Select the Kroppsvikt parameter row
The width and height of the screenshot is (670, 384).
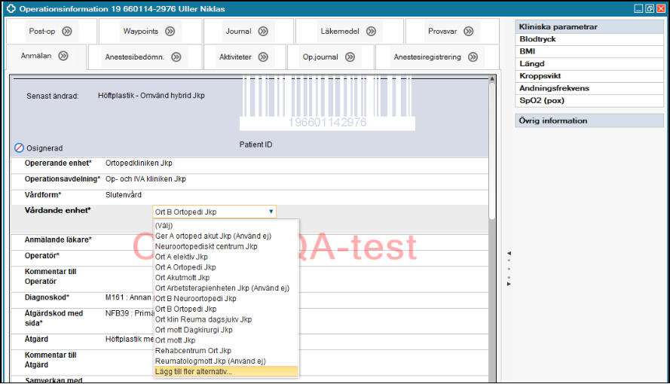540,76
